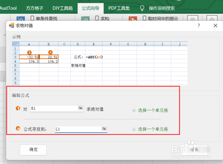The height and width of the screenshot is (164, 223).
Task: Click the lightbulb tell-me icon
Action: [142, 8]
